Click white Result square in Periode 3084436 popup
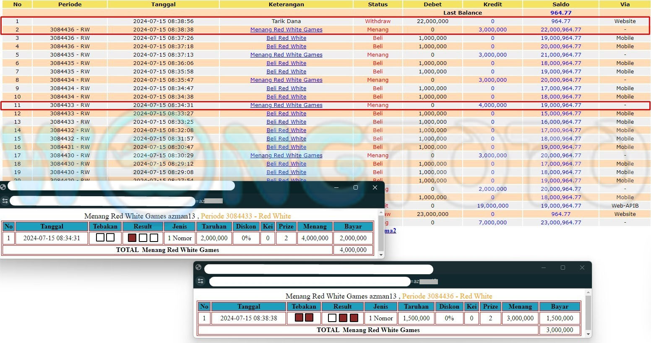The image size is (651, 343). point(332,318)
